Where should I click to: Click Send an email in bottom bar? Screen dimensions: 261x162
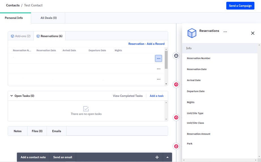pos(63,157)
